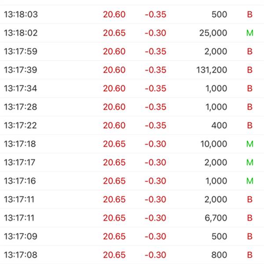The height and width of the screenshot is (264, 264).
Task: Open the 13:17:16 trade row
Action: [132, 181]
